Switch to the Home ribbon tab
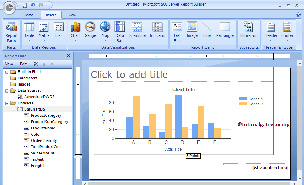This screenshot has width=304, height=185. [x=28, y=15]
